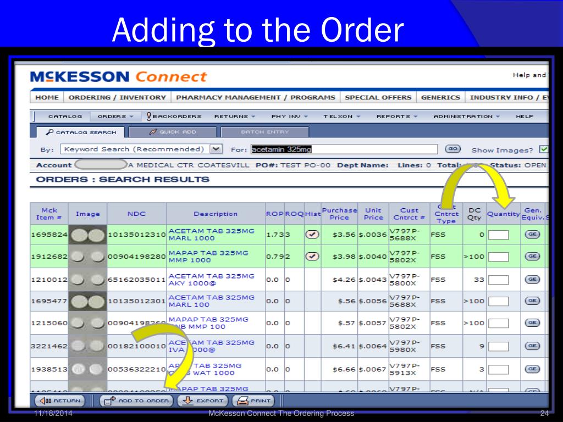563x422 pixels.
Task: Sort by Description column header
Action: pos(216,214)
